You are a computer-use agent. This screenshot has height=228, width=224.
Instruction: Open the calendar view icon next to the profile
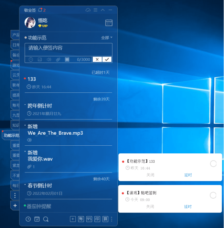pyautogui.click(x=109, y=23)
